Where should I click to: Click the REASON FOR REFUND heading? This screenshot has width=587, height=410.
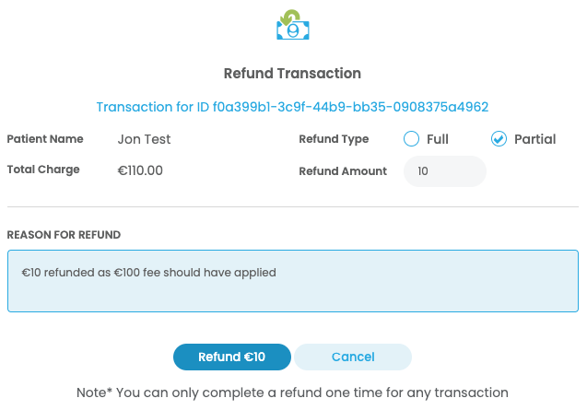click(x=64, y=235)
